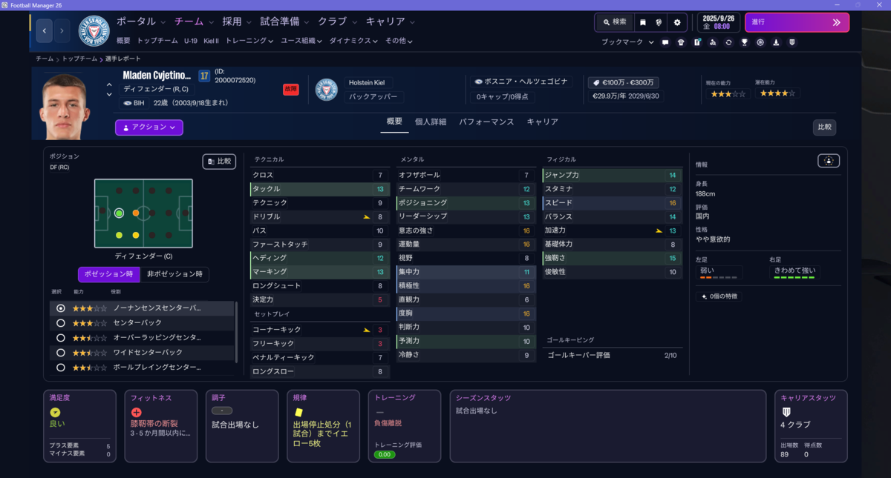This screenshot has width=891, height=478.
Task: Click the squad number 17 badge
Action: 204,76
